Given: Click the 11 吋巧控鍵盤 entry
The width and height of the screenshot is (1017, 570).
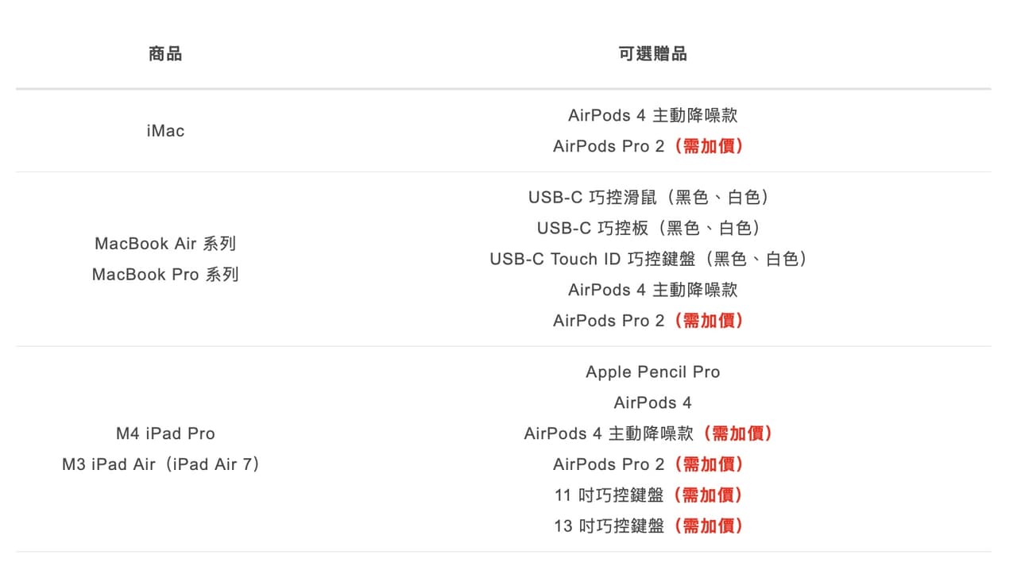Looking at the screenshot, I should [x=609, y=495].
